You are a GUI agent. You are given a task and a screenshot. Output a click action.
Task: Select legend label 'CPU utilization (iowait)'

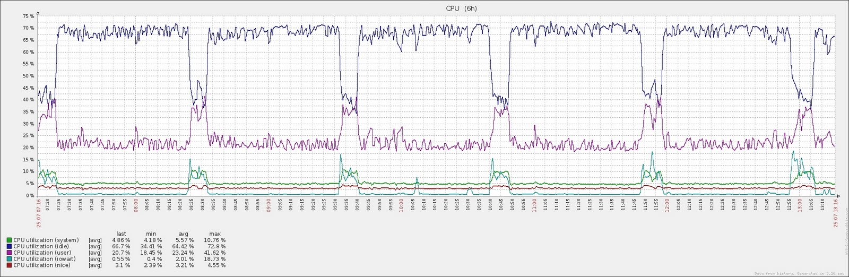(x=45, y=259)
